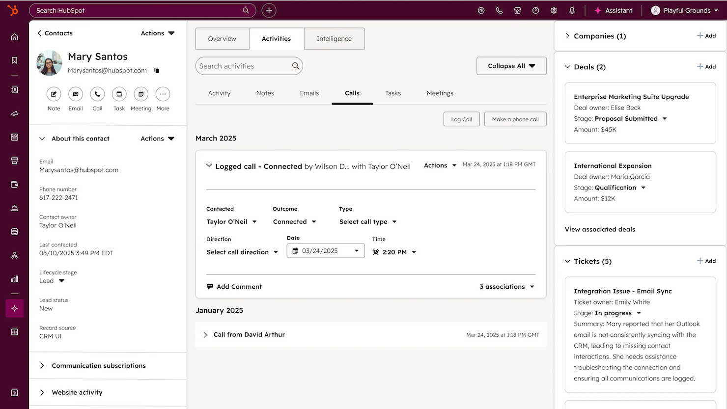This screenshot has width=727, height=409.
Task: Click the Meeting icon under the contact name
Action: (140, 94)
